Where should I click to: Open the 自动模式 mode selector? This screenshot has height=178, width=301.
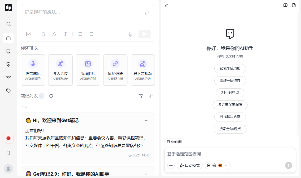pyautogui.click(x=190, y=166)
